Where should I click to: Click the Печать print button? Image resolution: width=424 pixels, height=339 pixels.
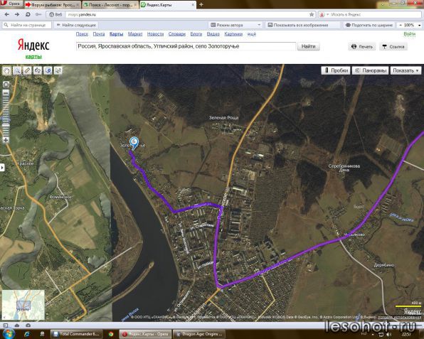(x=362, y=47)
